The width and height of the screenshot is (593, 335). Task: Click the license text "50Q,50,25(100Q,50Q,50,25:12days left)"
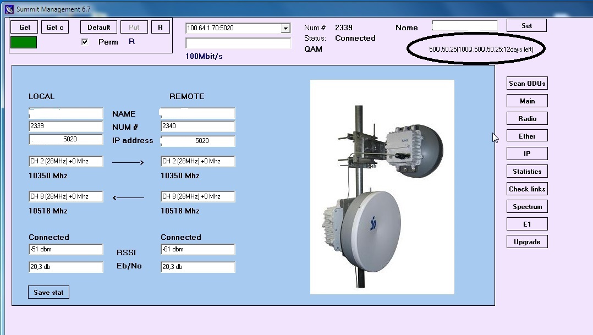point(481,49)
